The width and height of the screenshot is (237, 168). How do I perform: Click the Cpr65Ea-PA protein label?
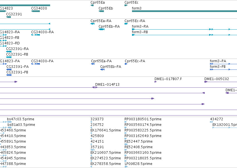tap(101, 61)
